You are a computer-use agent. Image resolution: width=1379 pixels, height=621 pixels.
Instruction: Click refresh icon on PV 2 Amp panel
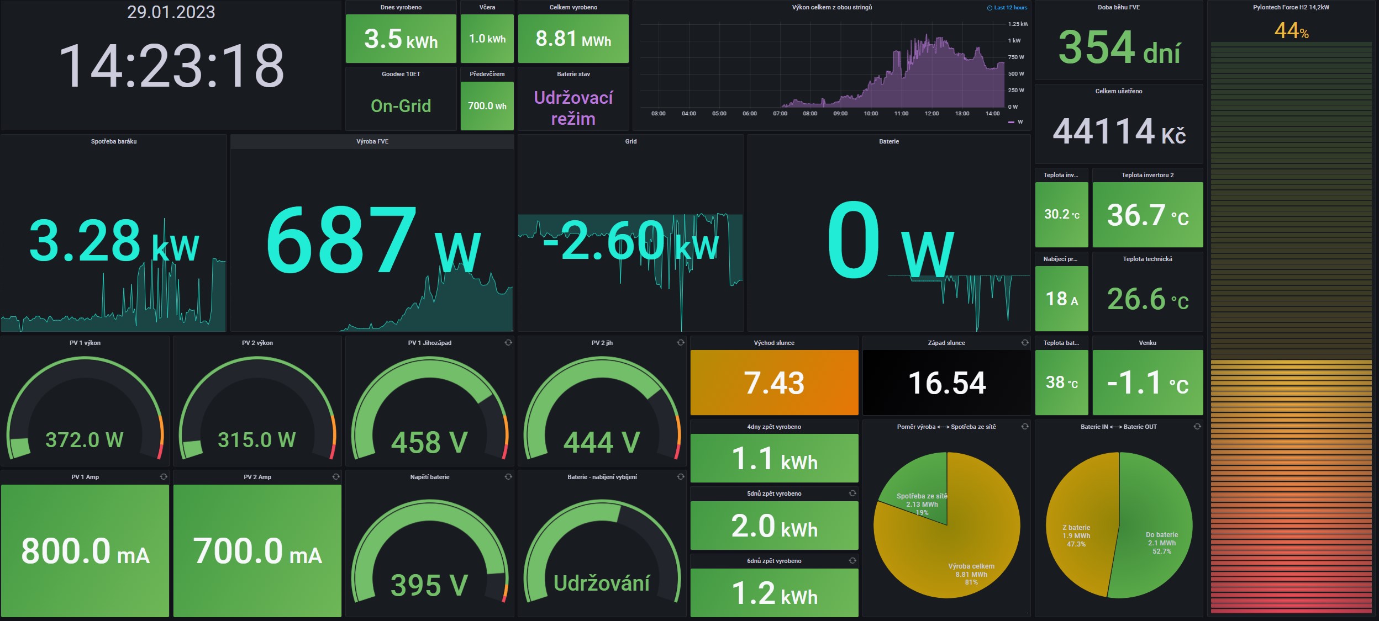point(335,477)
